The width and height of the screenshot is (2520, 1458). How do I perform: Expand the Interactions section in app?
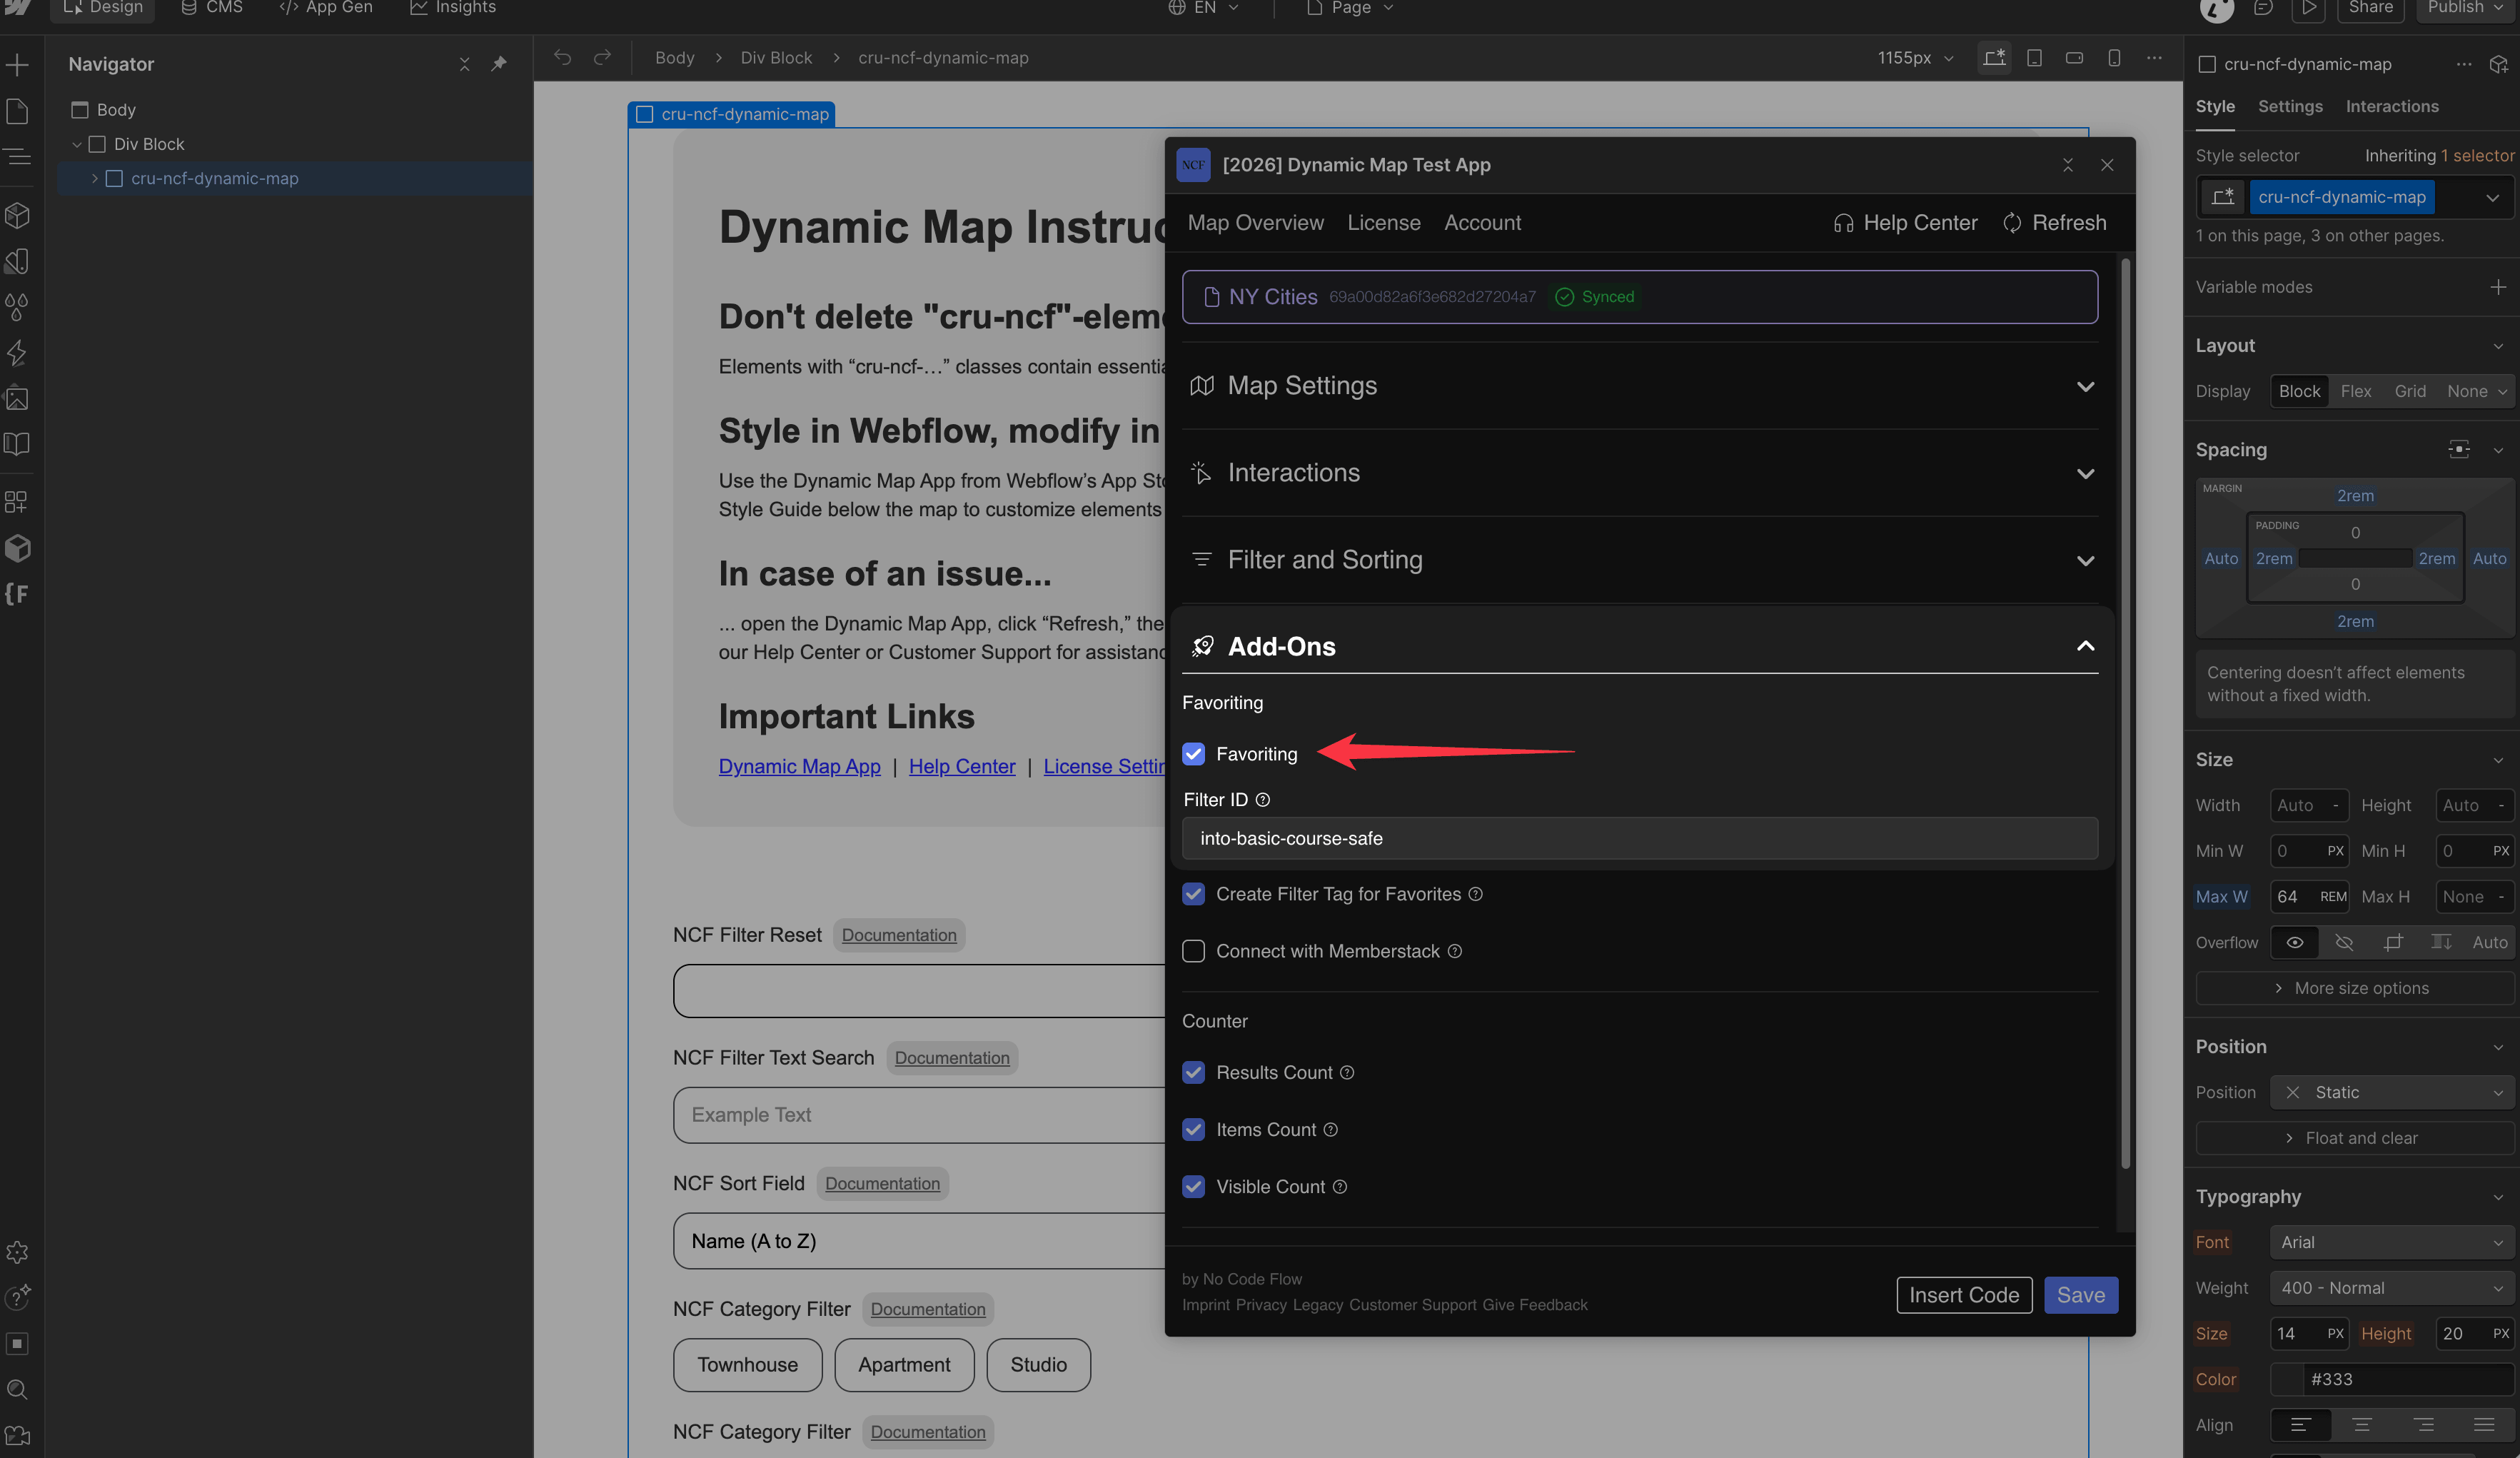point(1640,473)
